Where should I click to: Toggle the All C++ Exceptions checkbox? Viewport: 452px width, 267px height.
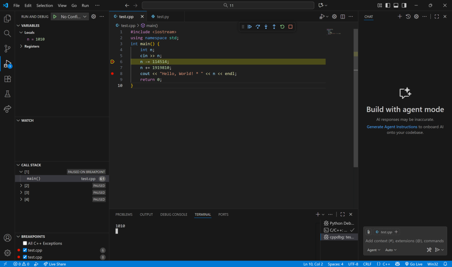click(25, 243)
